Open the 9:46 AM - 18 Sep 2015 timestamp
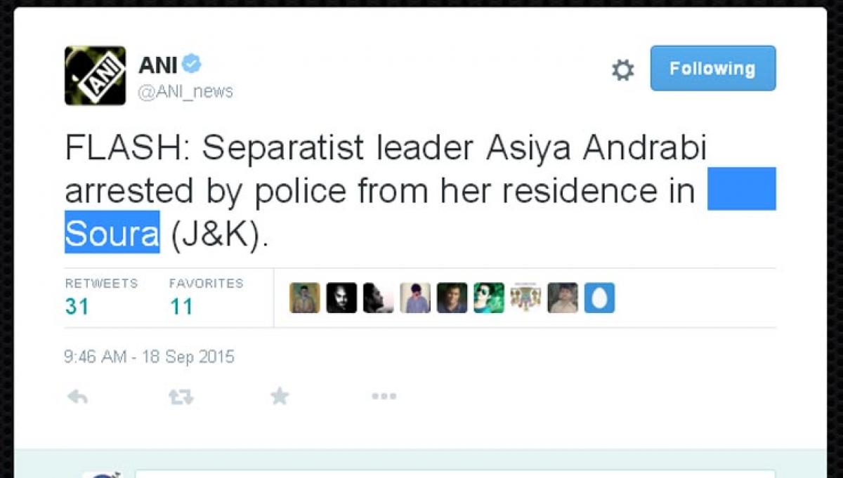 (150, 357)
